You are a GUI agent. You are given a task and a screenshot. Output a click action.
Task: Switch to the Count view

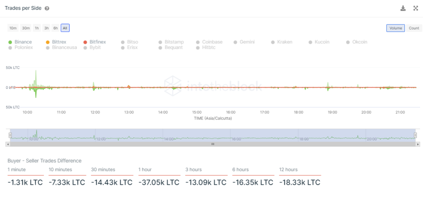point(414,28)
